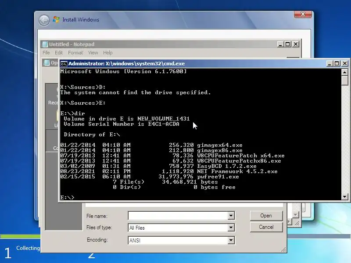Expand the File name dropdown arrow
The height and width of the screenshot is (263, 351).
(231, 216)
